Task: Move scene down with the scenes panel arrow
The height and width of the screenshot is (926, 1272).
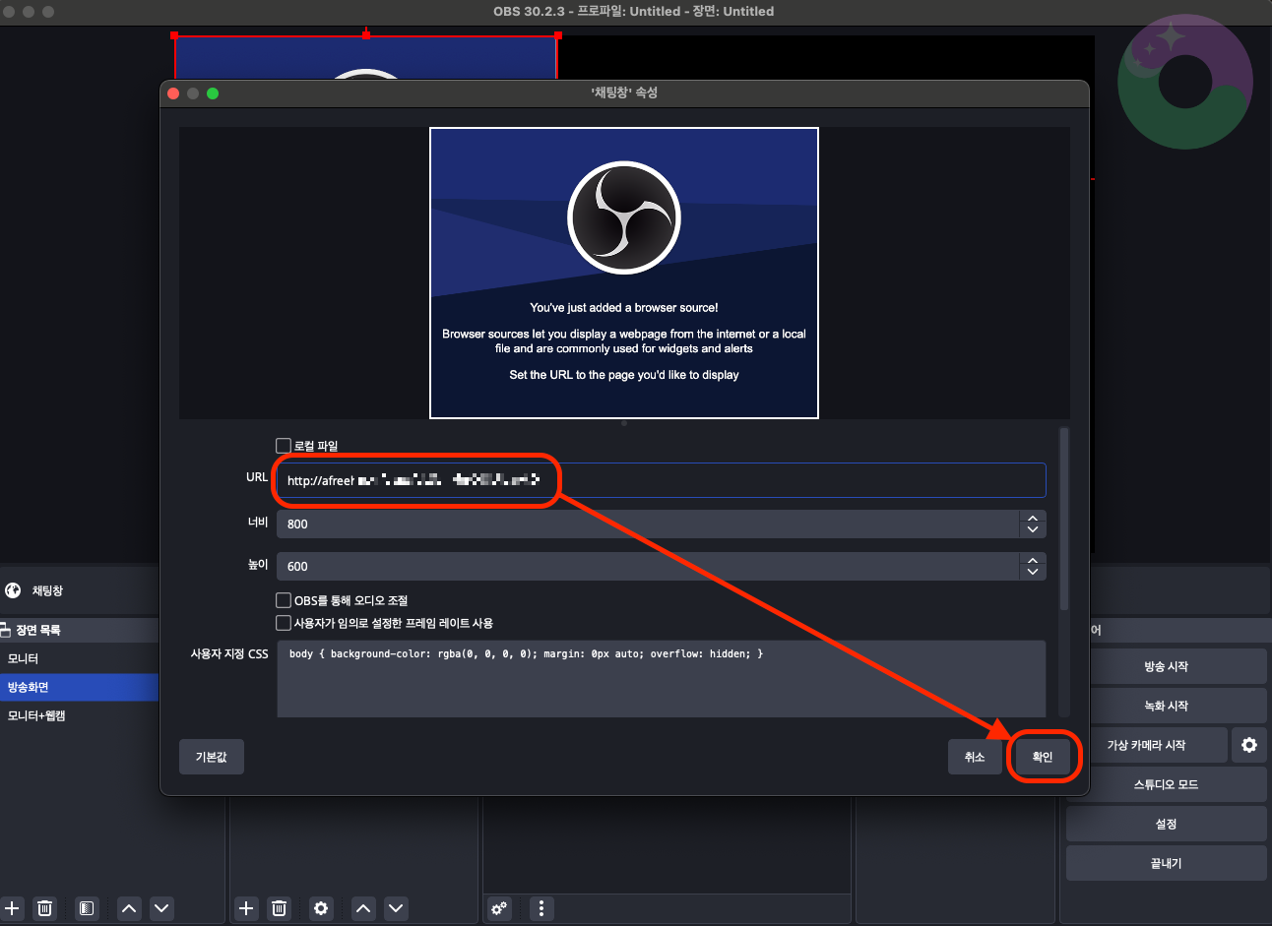Action: point(162,908)
